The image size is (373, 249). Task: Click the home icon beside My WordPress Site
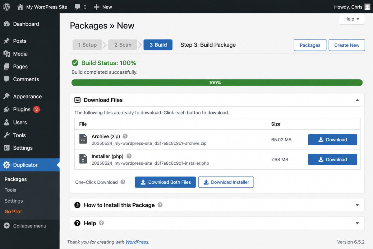click(20, 7)
